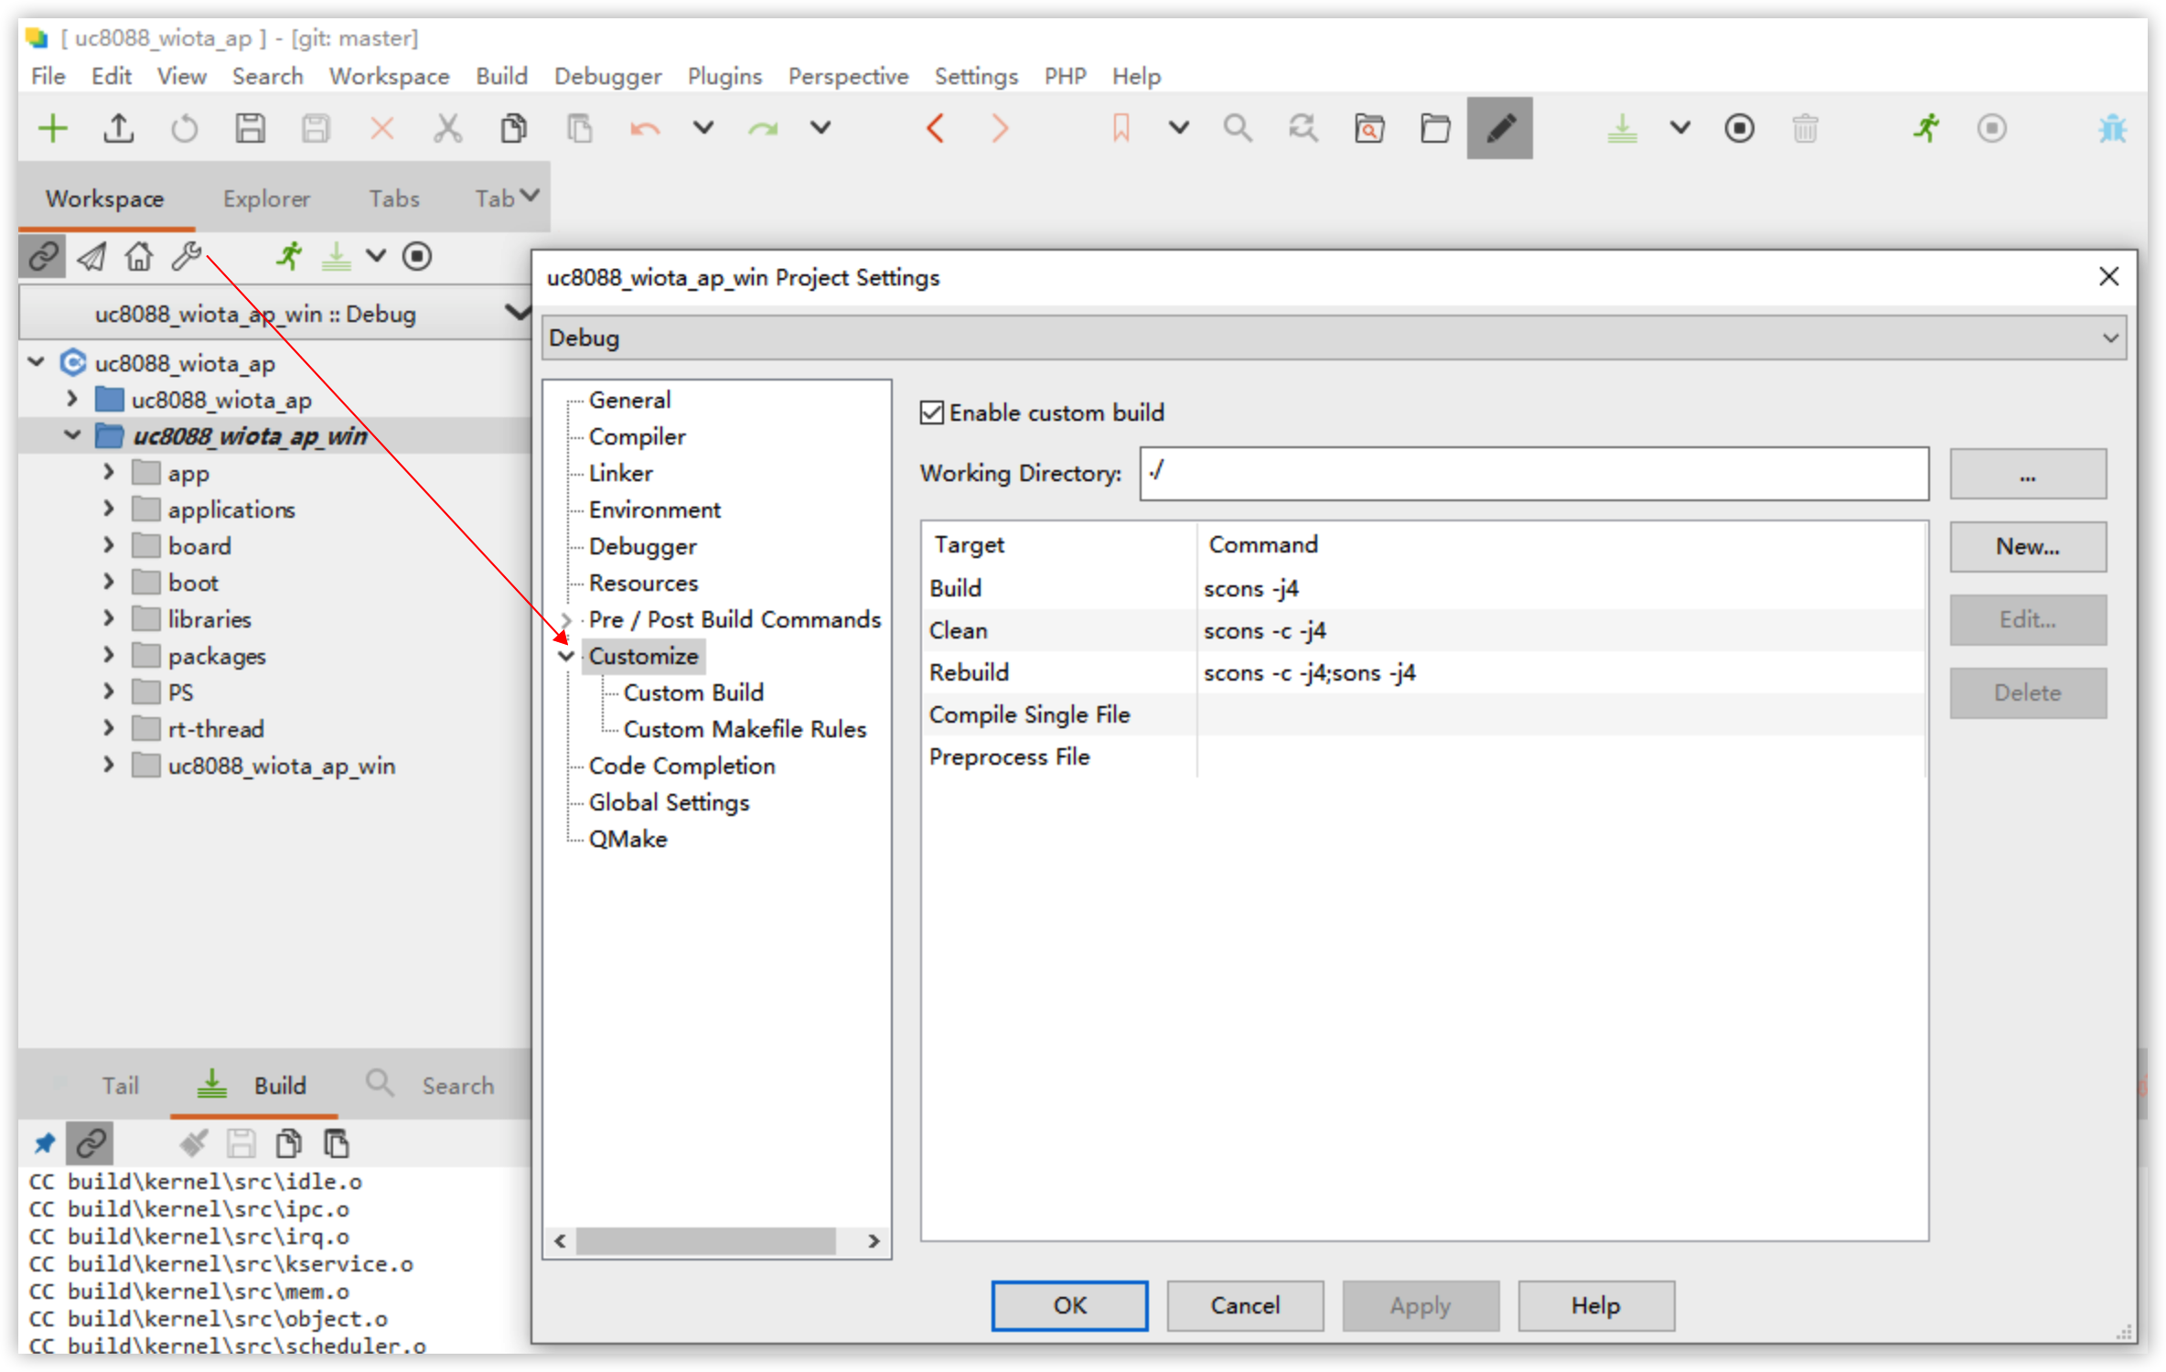Open the Debug configuration dropdown in Project Settings
The width and height of the screenshot is (2166, 1372).
[x=1333, y=338]
